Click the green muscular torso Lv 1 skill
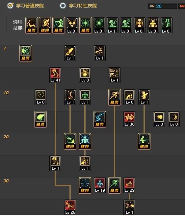Screen dimensions: 185x216 (x=85, y=97)
